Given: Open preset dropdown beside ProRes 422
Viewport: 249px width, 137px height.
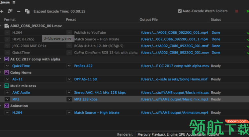Looking at the screenshot, I should [69, 66].
